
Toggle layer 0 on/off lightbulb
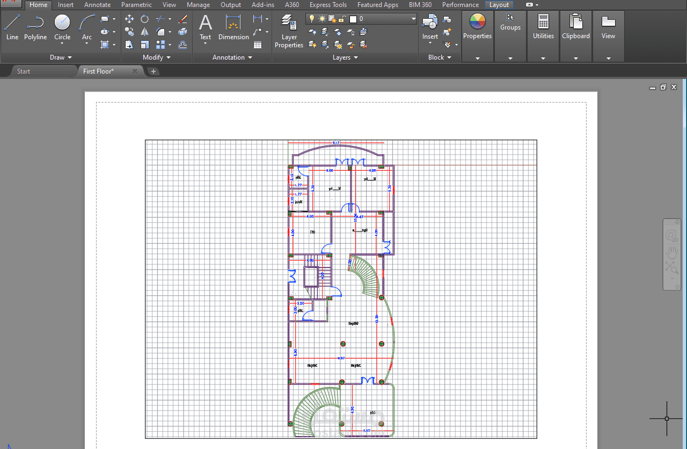[312, 19]
